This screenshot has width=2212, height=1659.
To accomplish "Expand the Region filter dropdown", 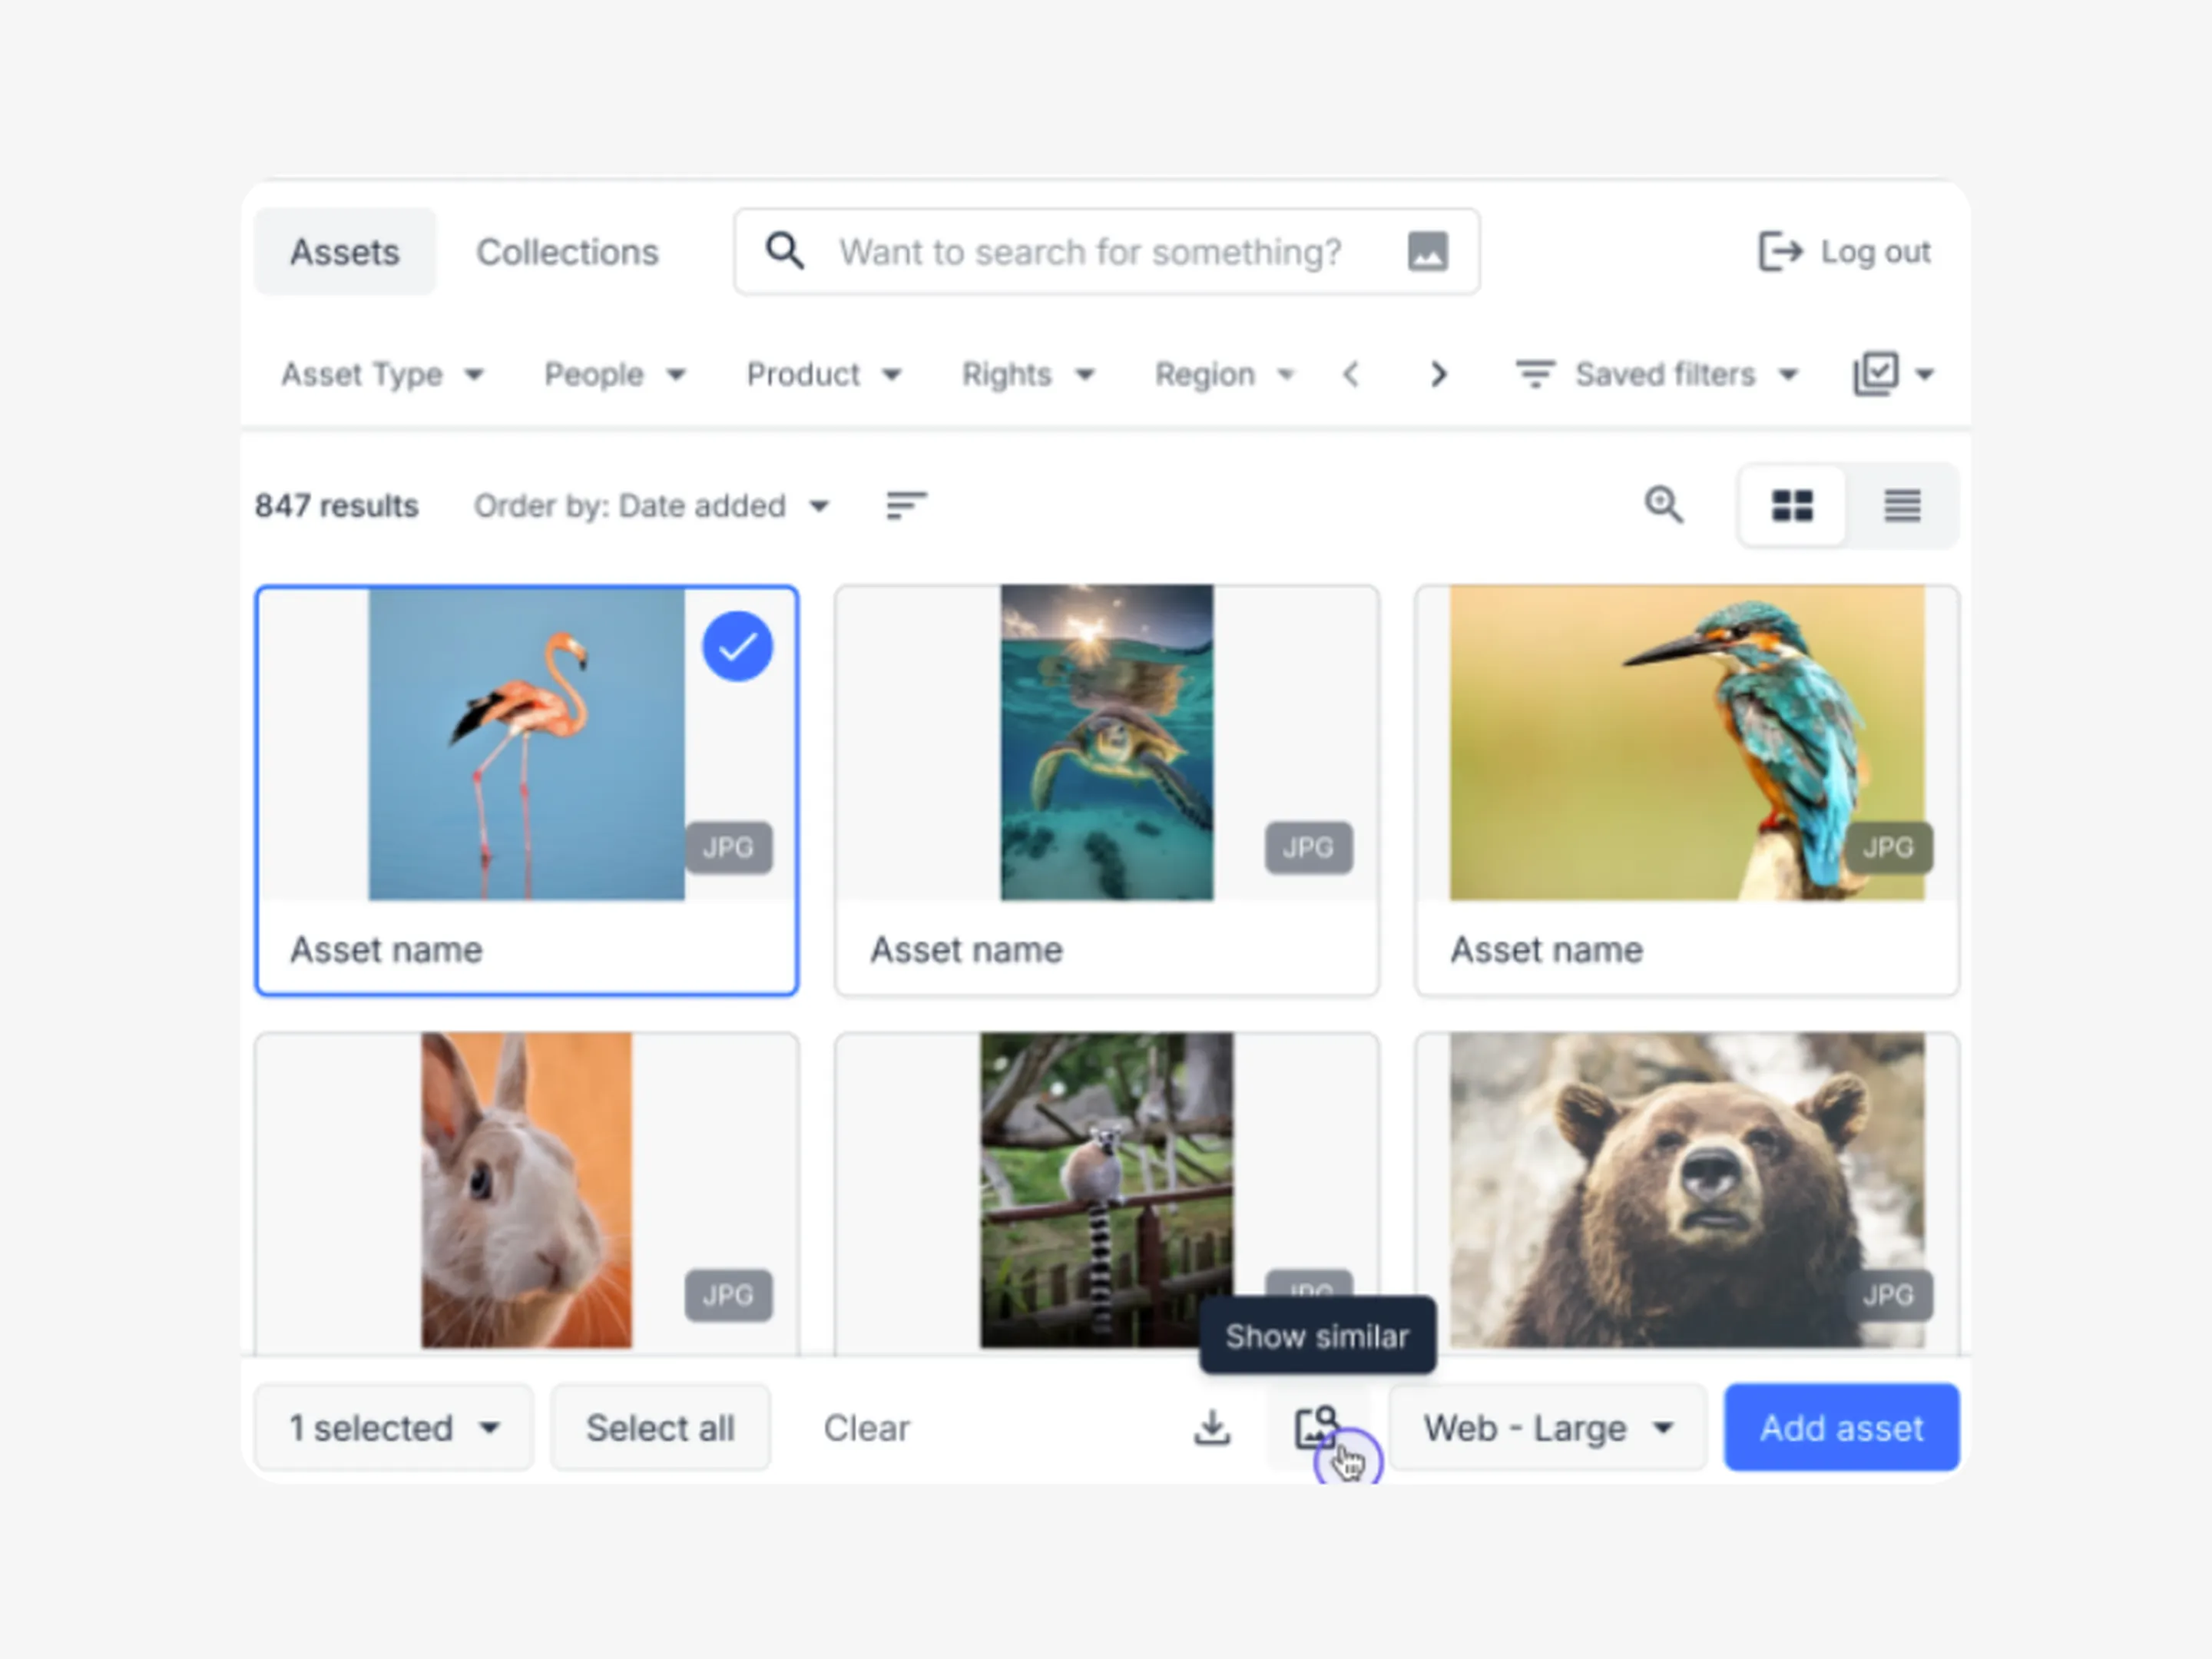I will point(1225,374).
